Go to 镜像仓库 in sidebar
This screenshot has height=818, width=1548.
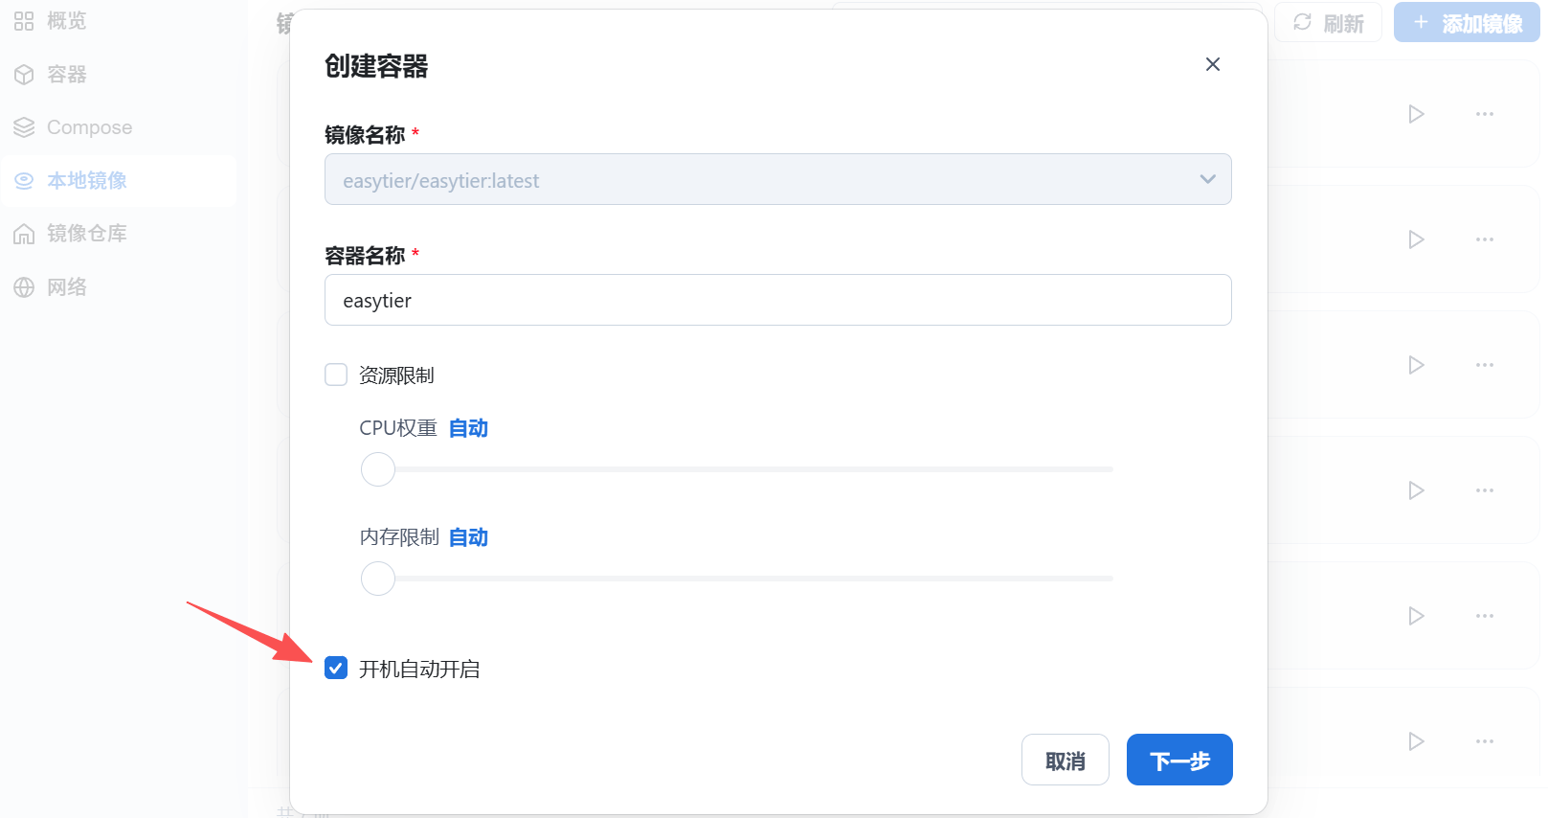click(x=86, y=234)
